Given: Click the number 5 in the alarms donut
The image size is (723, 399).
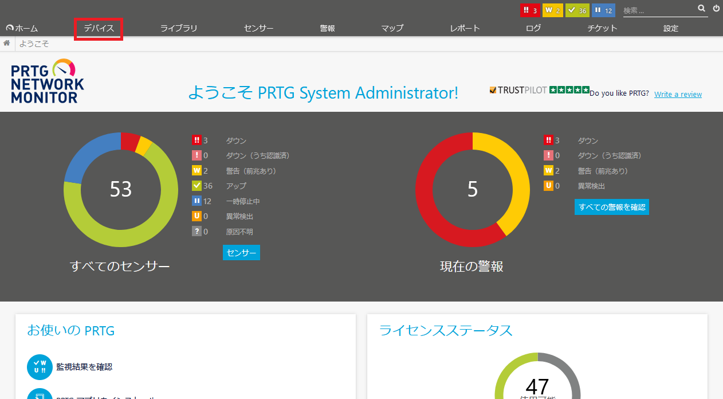Looking at the screenshot, I should coord(473,189).
